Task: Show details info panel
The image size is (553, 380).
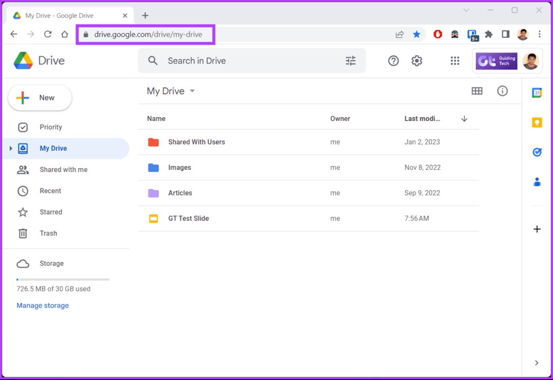Action: [x=502, y=91]
